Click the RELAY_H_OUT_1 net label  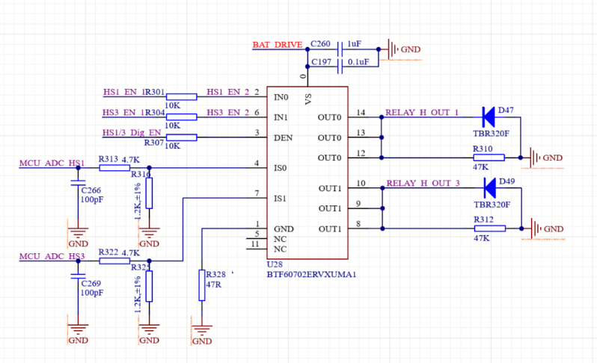[x=422, y=113]
